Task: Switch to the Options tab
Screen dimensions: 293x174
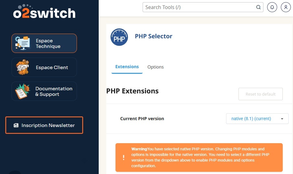Action: [x=155, y=67]
